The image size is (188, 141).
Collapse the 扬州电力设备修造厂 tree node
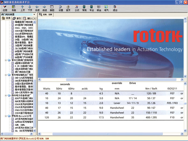(6, 95)
